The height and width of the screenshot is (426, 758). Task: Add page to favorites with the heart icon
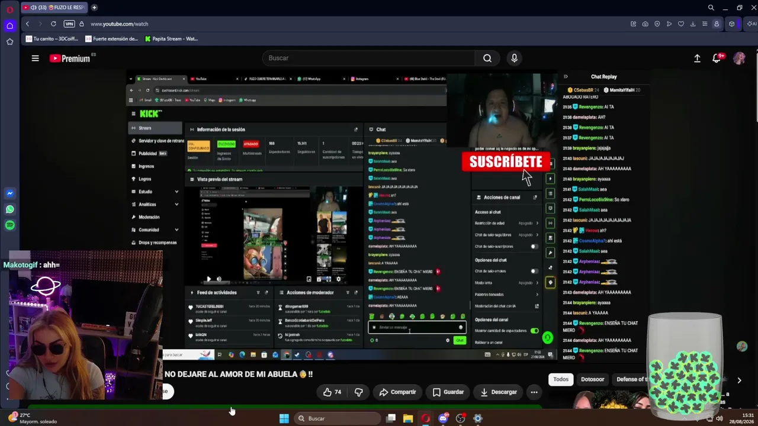pos(680,24)
